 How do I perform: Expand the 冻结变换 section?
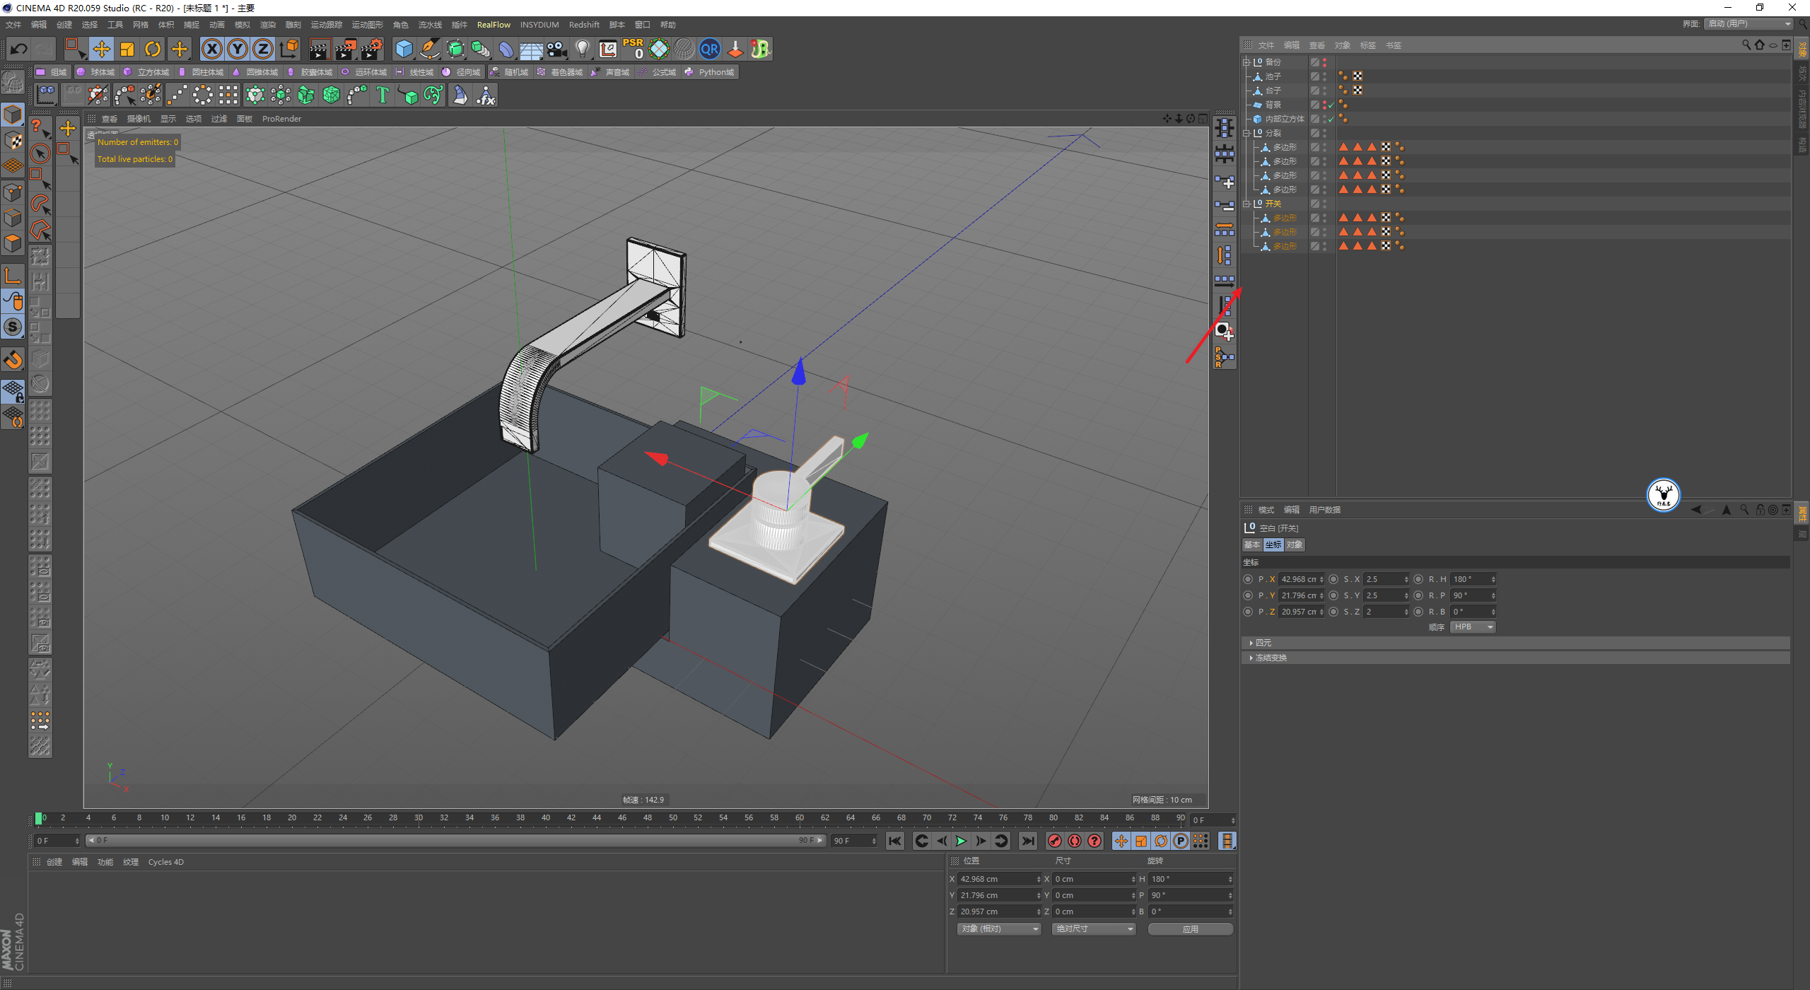pos(1271,658)
